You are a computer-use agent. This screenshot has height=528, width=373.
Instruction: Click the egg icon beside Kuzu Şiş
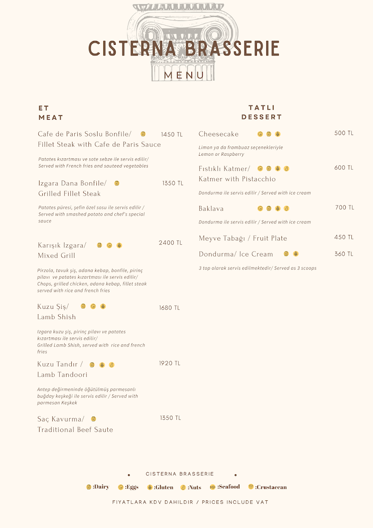point(93,306)
